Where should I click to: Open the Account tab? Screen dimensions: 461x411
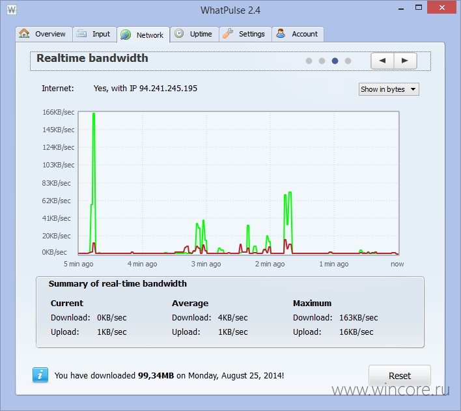(298, 34)
